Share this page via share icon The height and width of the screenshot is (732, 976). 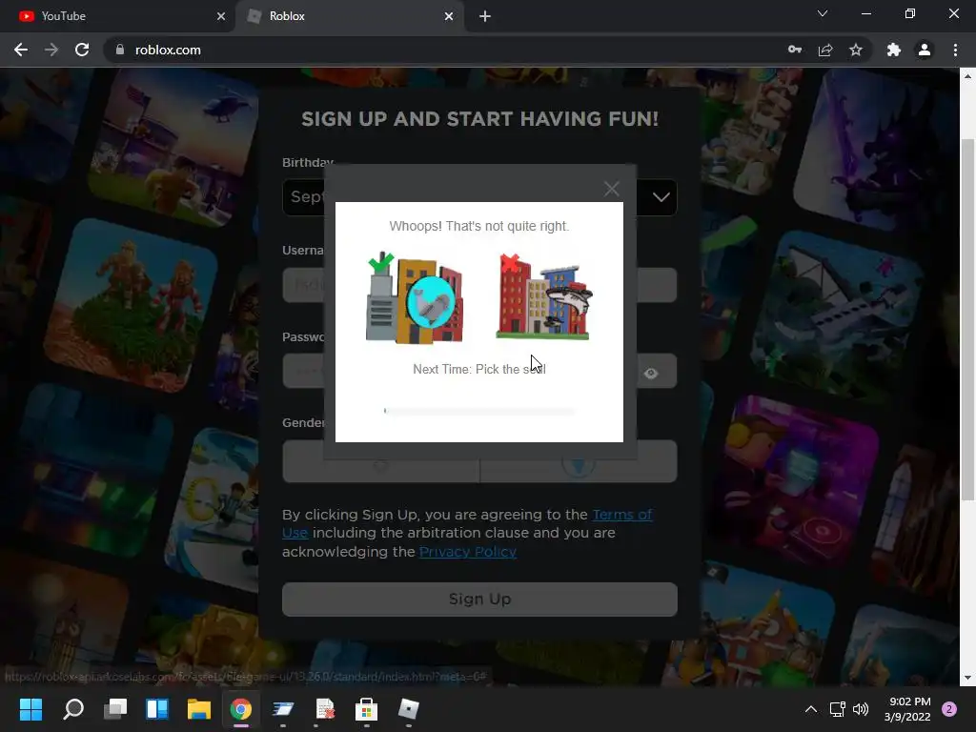click(x=825, y=50)
